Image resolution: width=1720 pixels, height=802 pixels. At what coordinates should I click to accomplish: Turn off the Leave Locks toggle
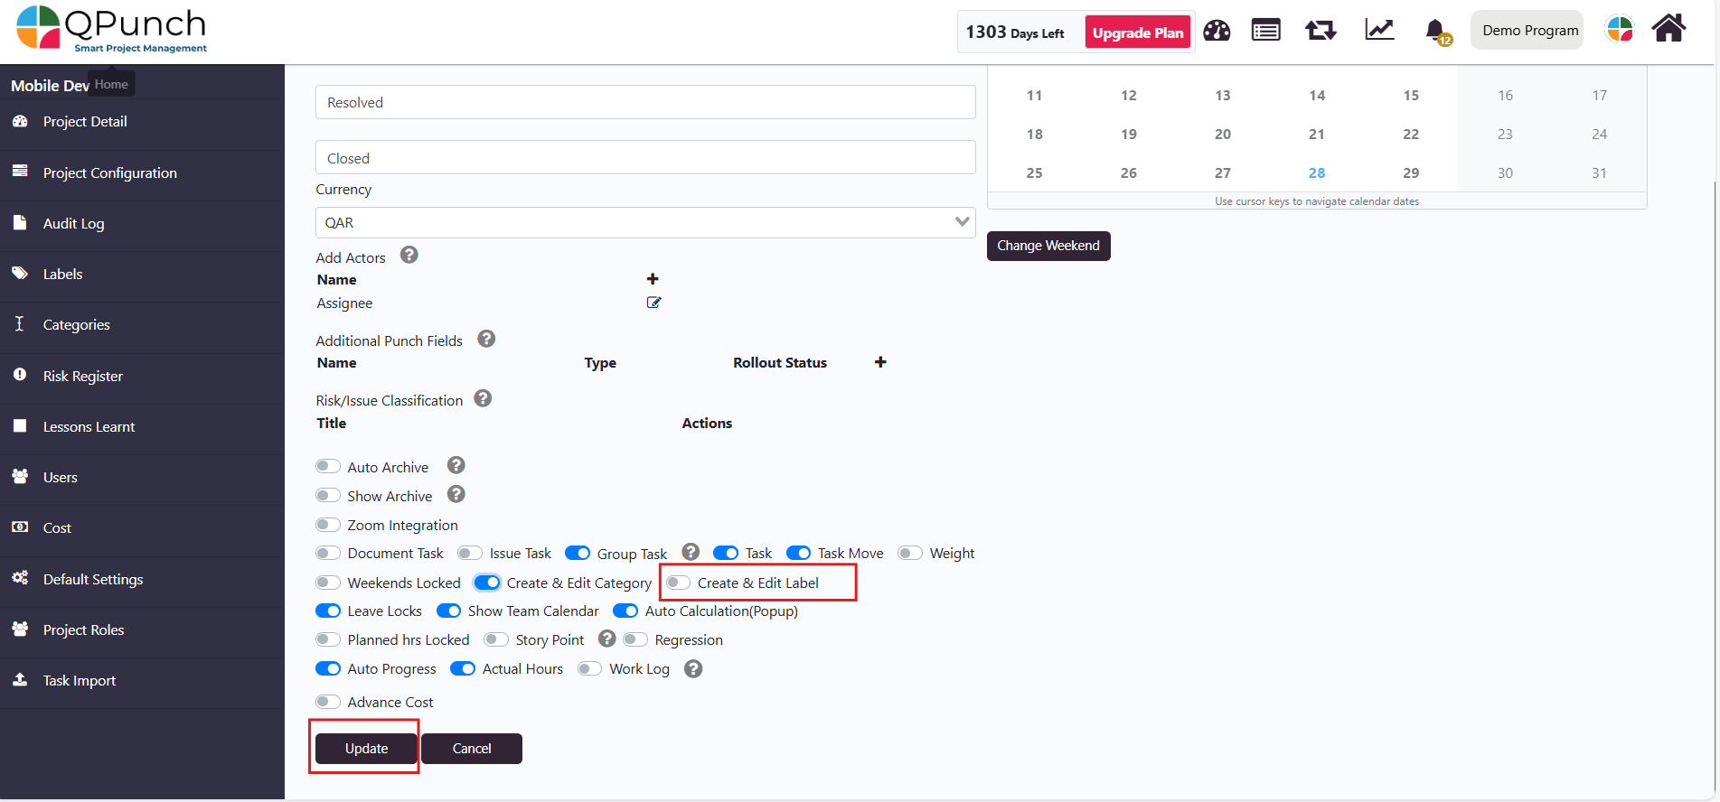[x=328, y=611]
